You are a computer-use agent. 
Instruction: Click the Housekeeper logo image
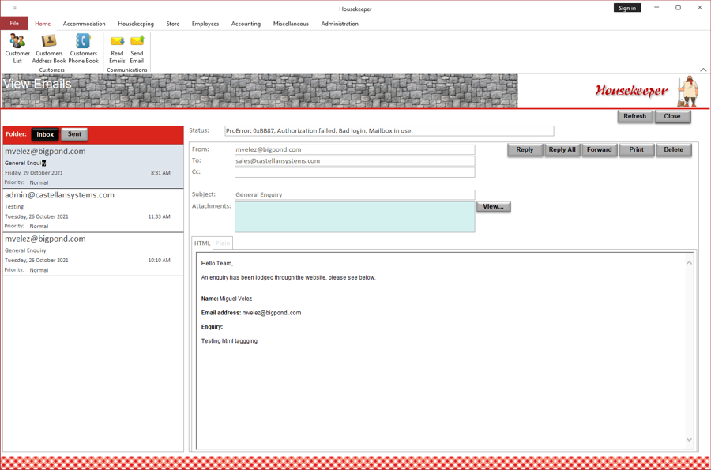(646, 91)
